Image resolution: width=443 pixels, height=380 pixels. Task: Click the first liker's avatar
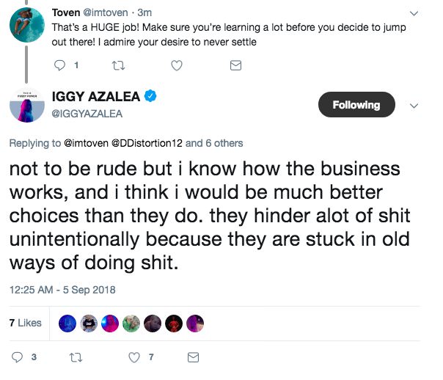click(69, 323)
